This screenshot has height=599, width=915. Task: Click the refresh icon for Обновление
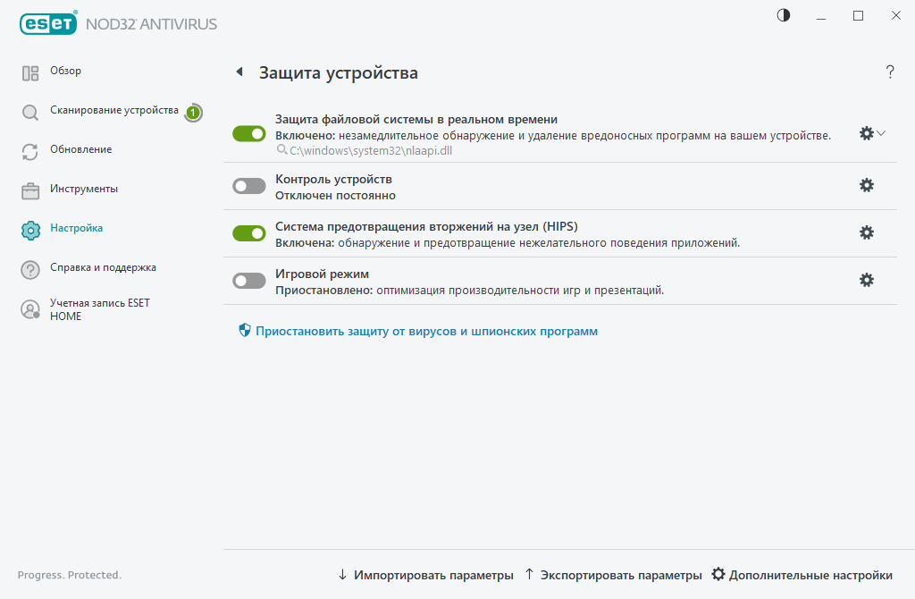click(30, 152)
